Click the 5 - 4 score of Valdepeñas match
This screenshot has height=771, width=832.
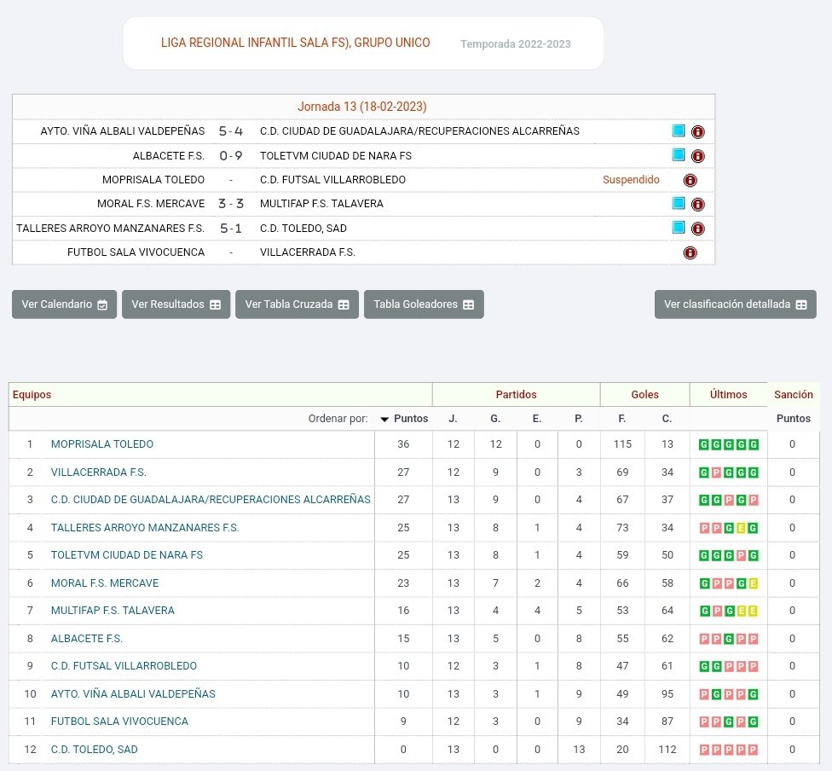click(x=231, y=131)
